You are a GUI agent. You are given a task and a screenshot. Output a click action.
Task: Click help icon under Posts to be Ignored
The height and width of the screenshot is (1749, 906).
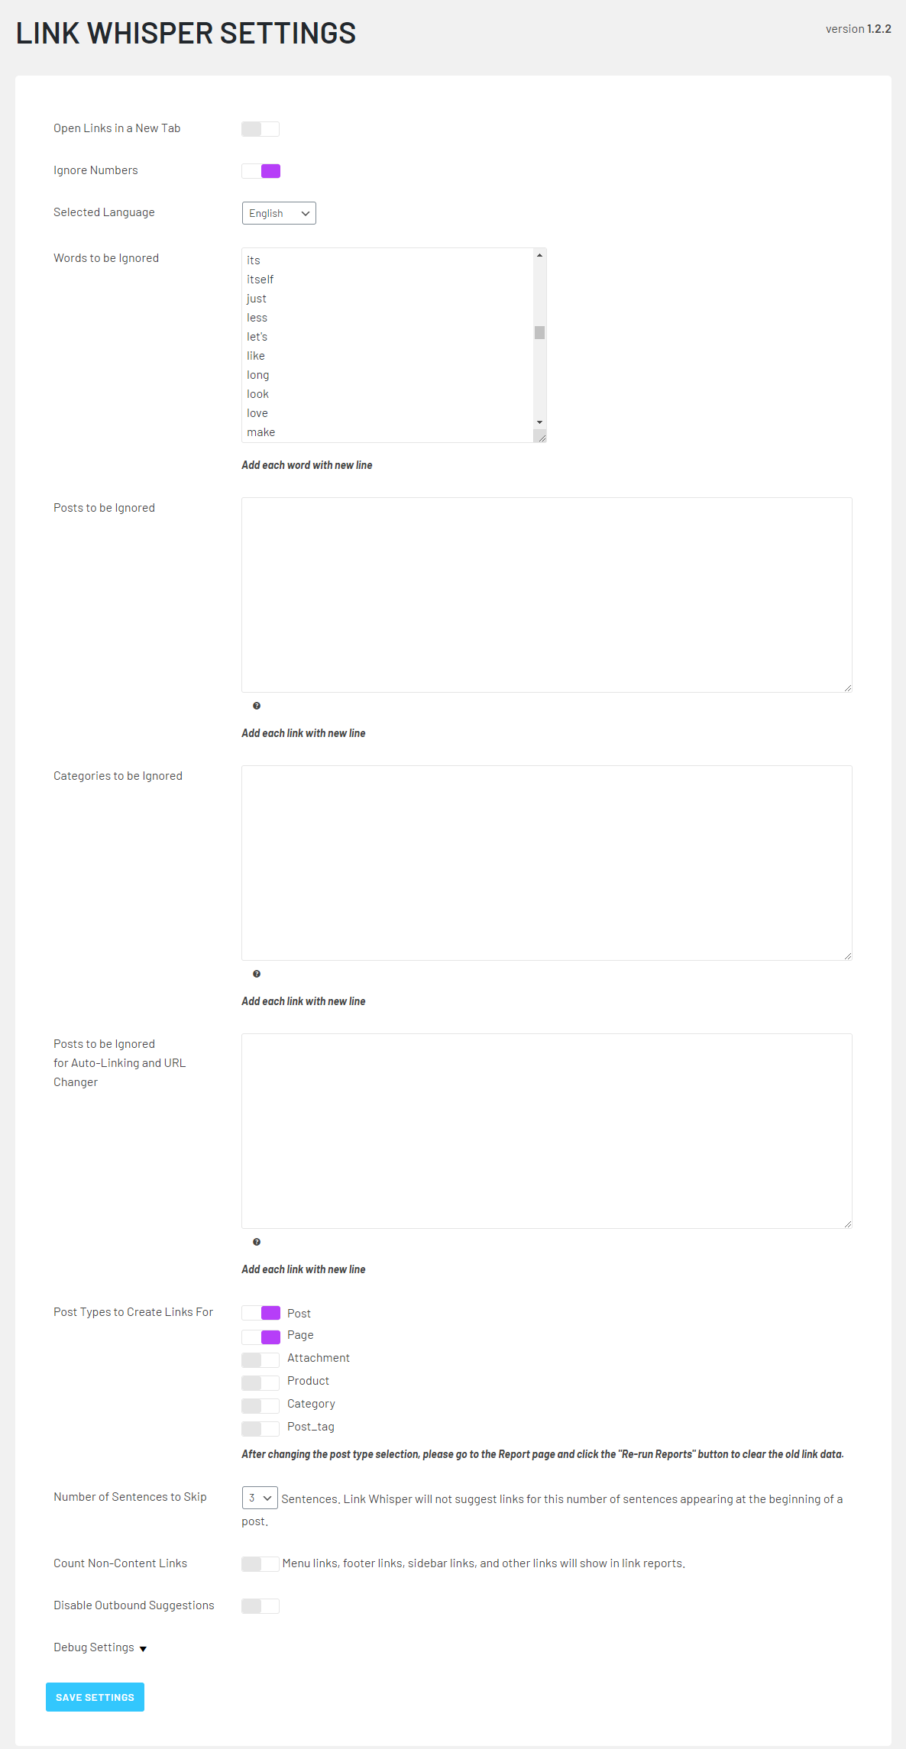click(x=257, y=706)
